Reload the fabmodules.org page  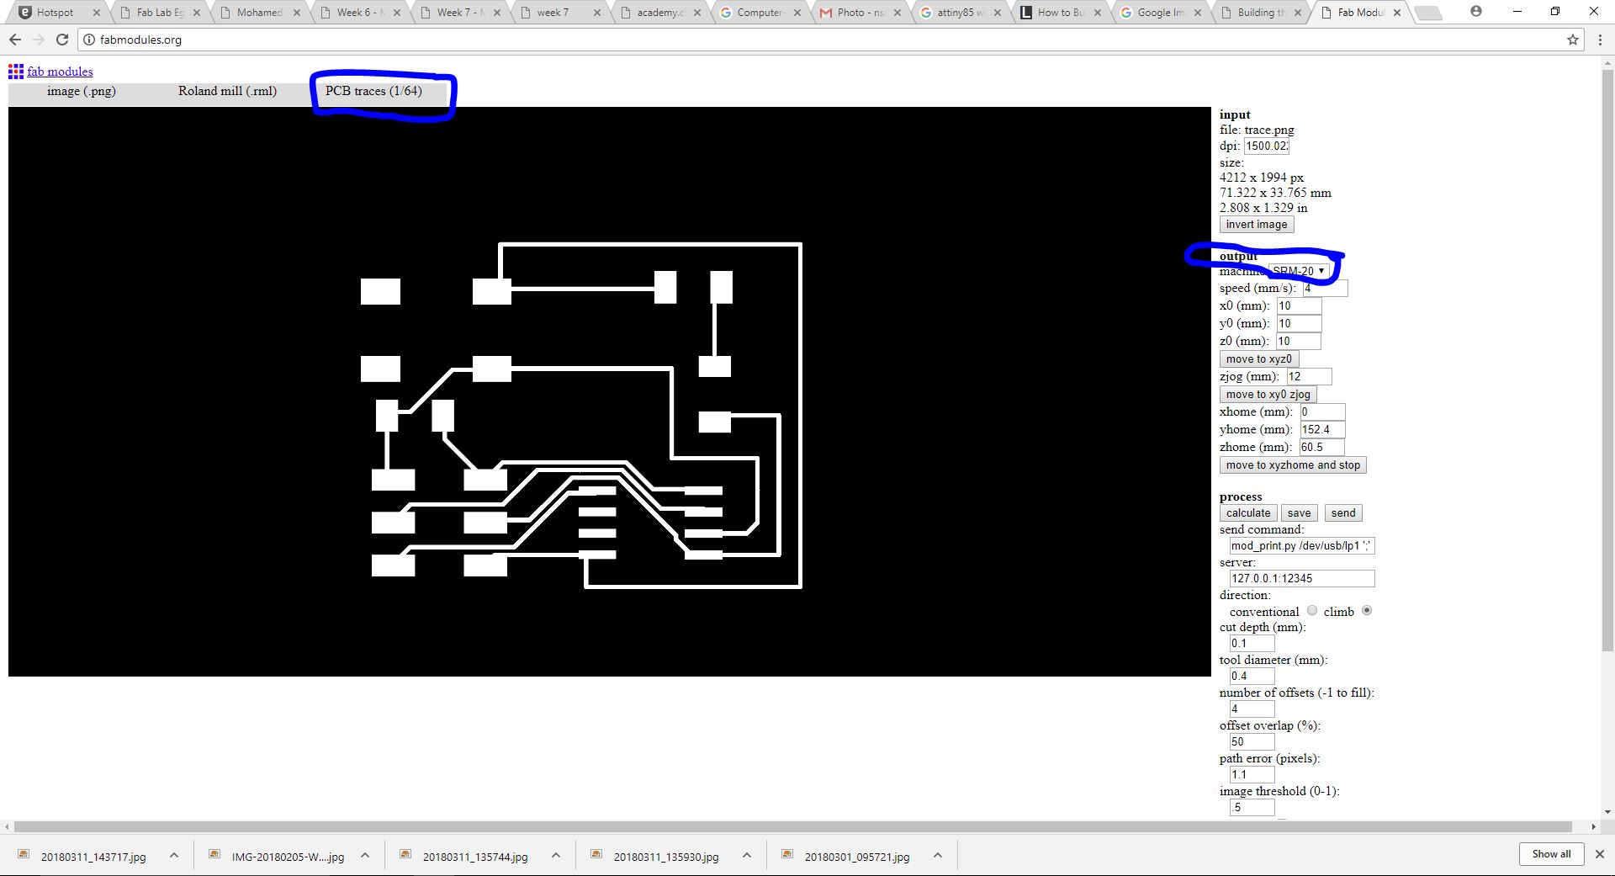[62, 40]
